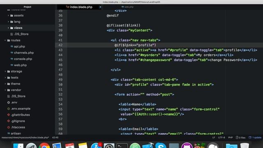263x148 pixels.
Task: Open console.php in the tree
Action: (23, 59)
